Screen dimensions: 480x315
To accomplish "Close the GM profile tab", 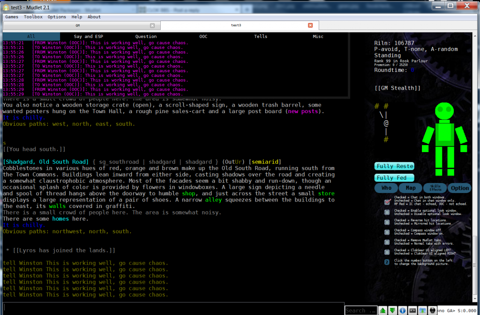I will tap(152, 25).
